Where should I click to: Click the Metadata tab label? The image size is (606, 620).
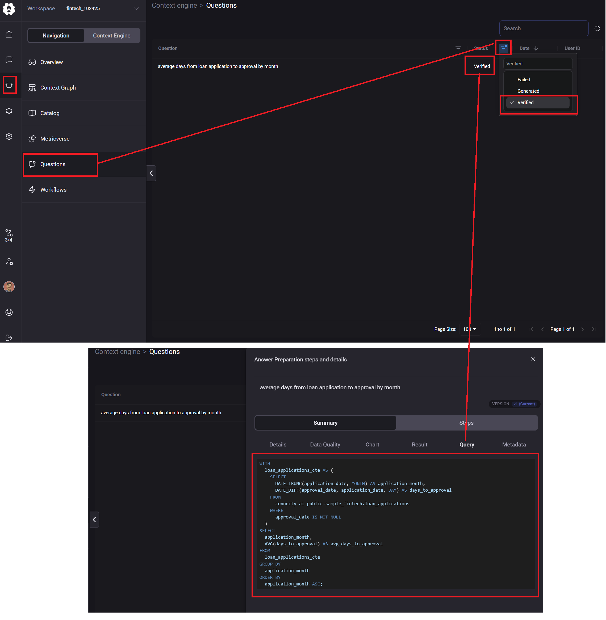click(514, 444)
